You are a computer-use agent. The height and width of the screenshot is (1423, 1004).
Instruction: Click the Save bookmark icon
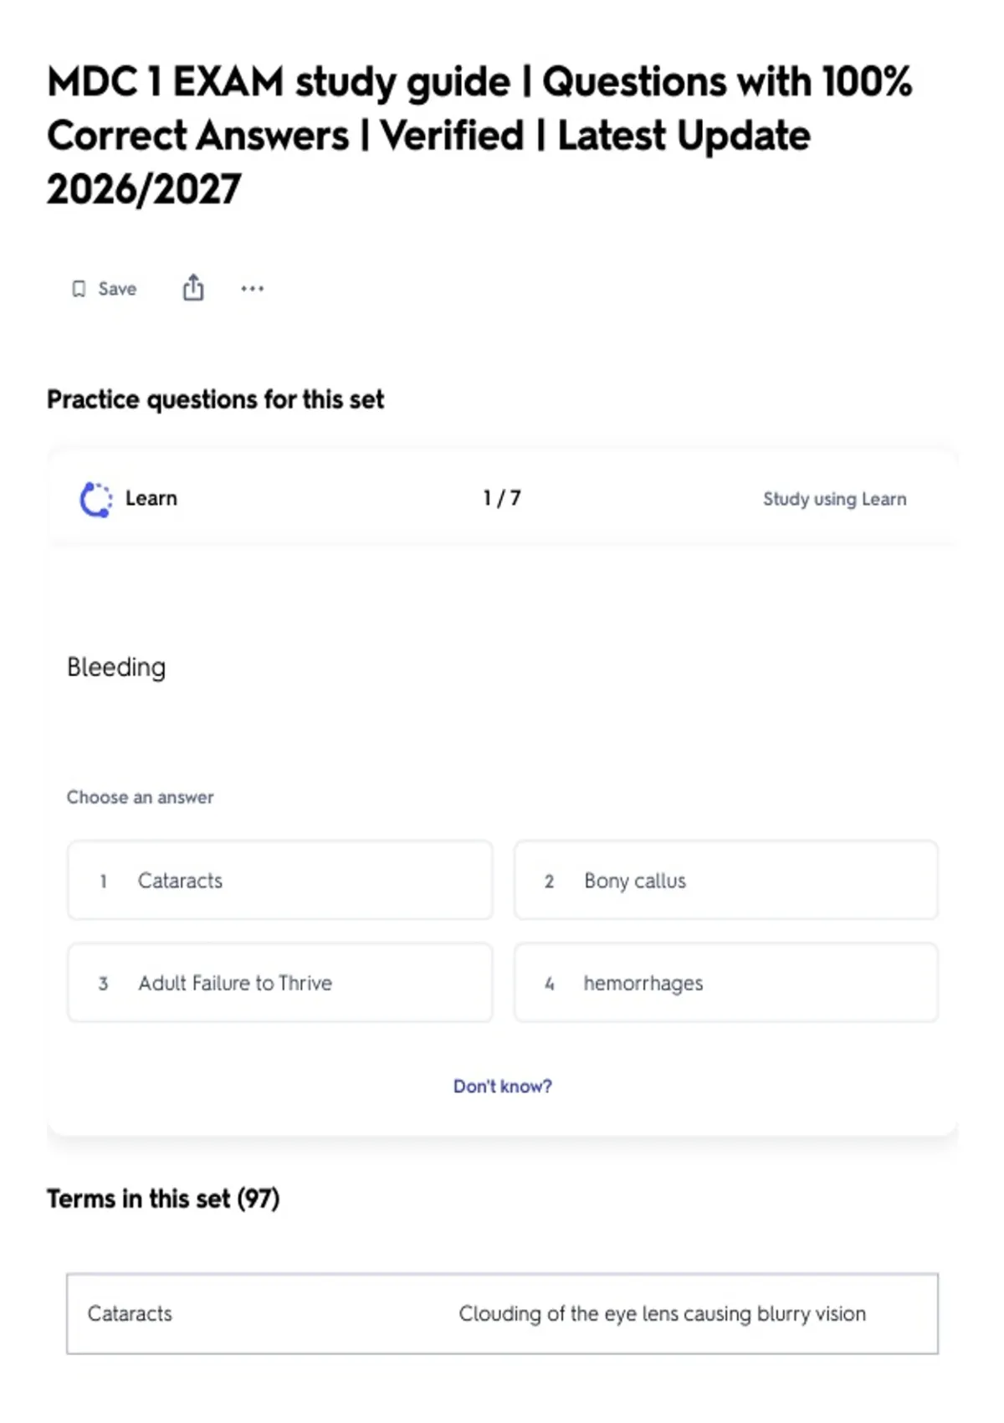[79, 289]
